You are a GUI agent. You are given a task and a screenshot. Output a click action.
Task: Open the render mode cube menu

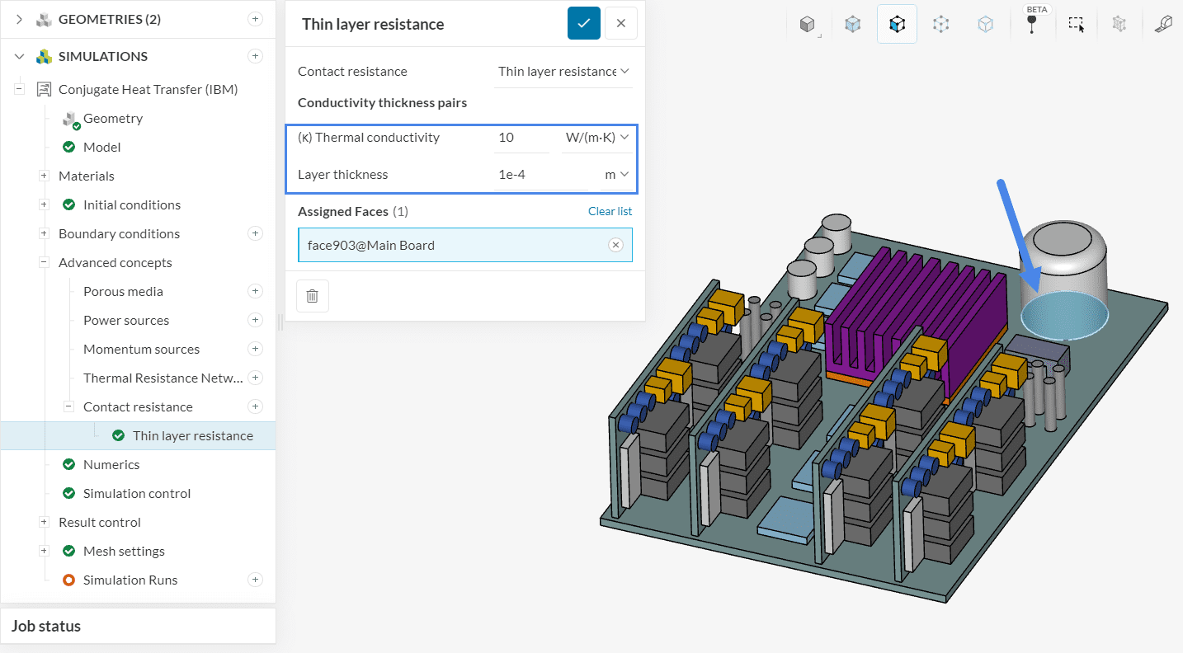pyautogui.click(x=808, y=25)
